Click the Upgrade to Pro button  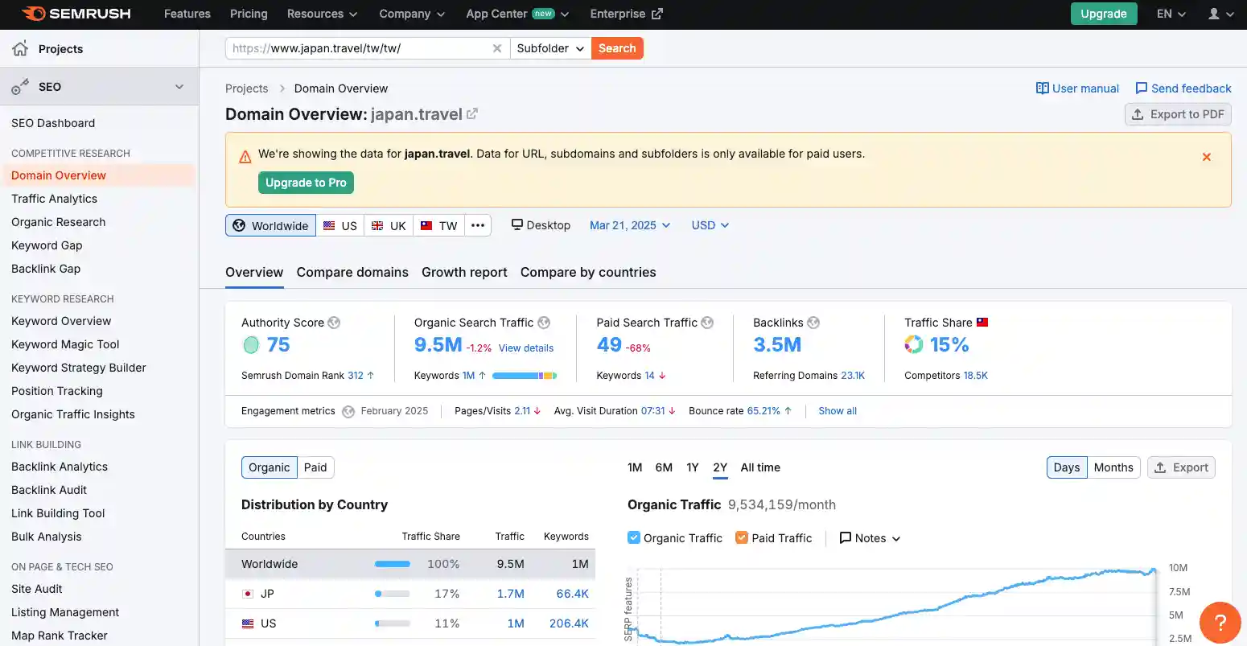[306, 183]
